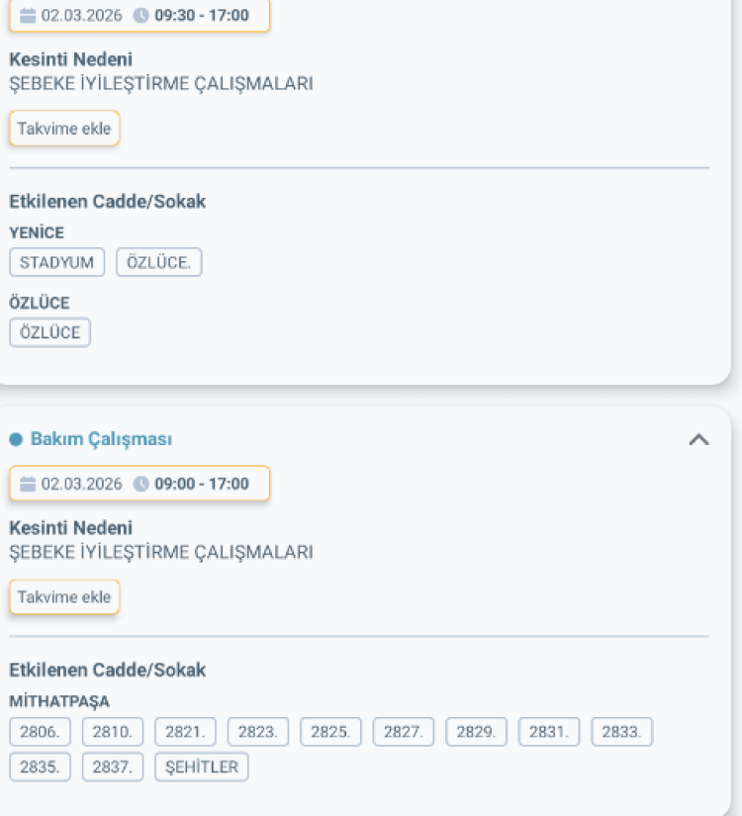Click the 2833. chip under MİTHATPAŞA
Screen dimensions: 742x816
pyautogui.click(x=621, y=732)
